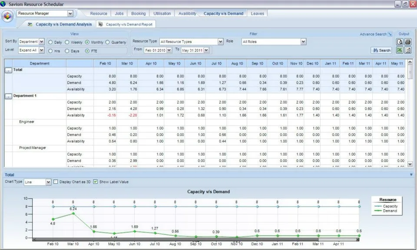
Task: Click the refresh document icon in Output
Action: click(408, 50)
